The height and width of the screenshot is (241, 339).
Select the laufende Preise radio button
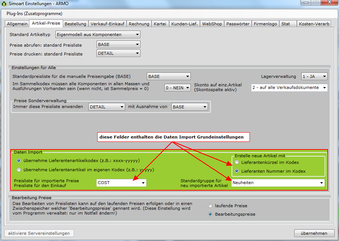[210, 206]
